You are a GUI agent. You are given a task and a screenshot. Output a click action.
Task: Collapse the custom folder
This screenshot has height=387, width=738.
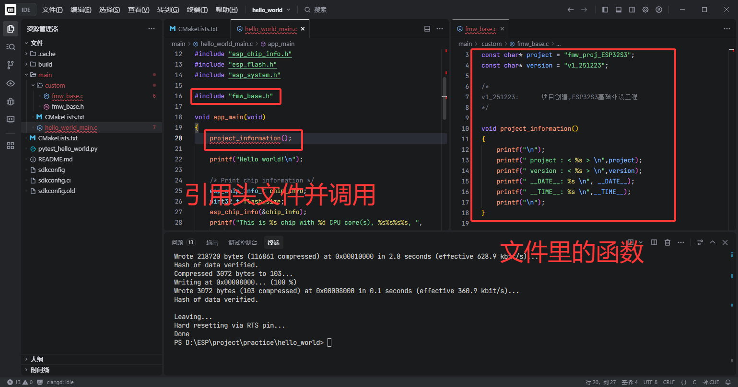pyautogui.click(x=55, y=85)
